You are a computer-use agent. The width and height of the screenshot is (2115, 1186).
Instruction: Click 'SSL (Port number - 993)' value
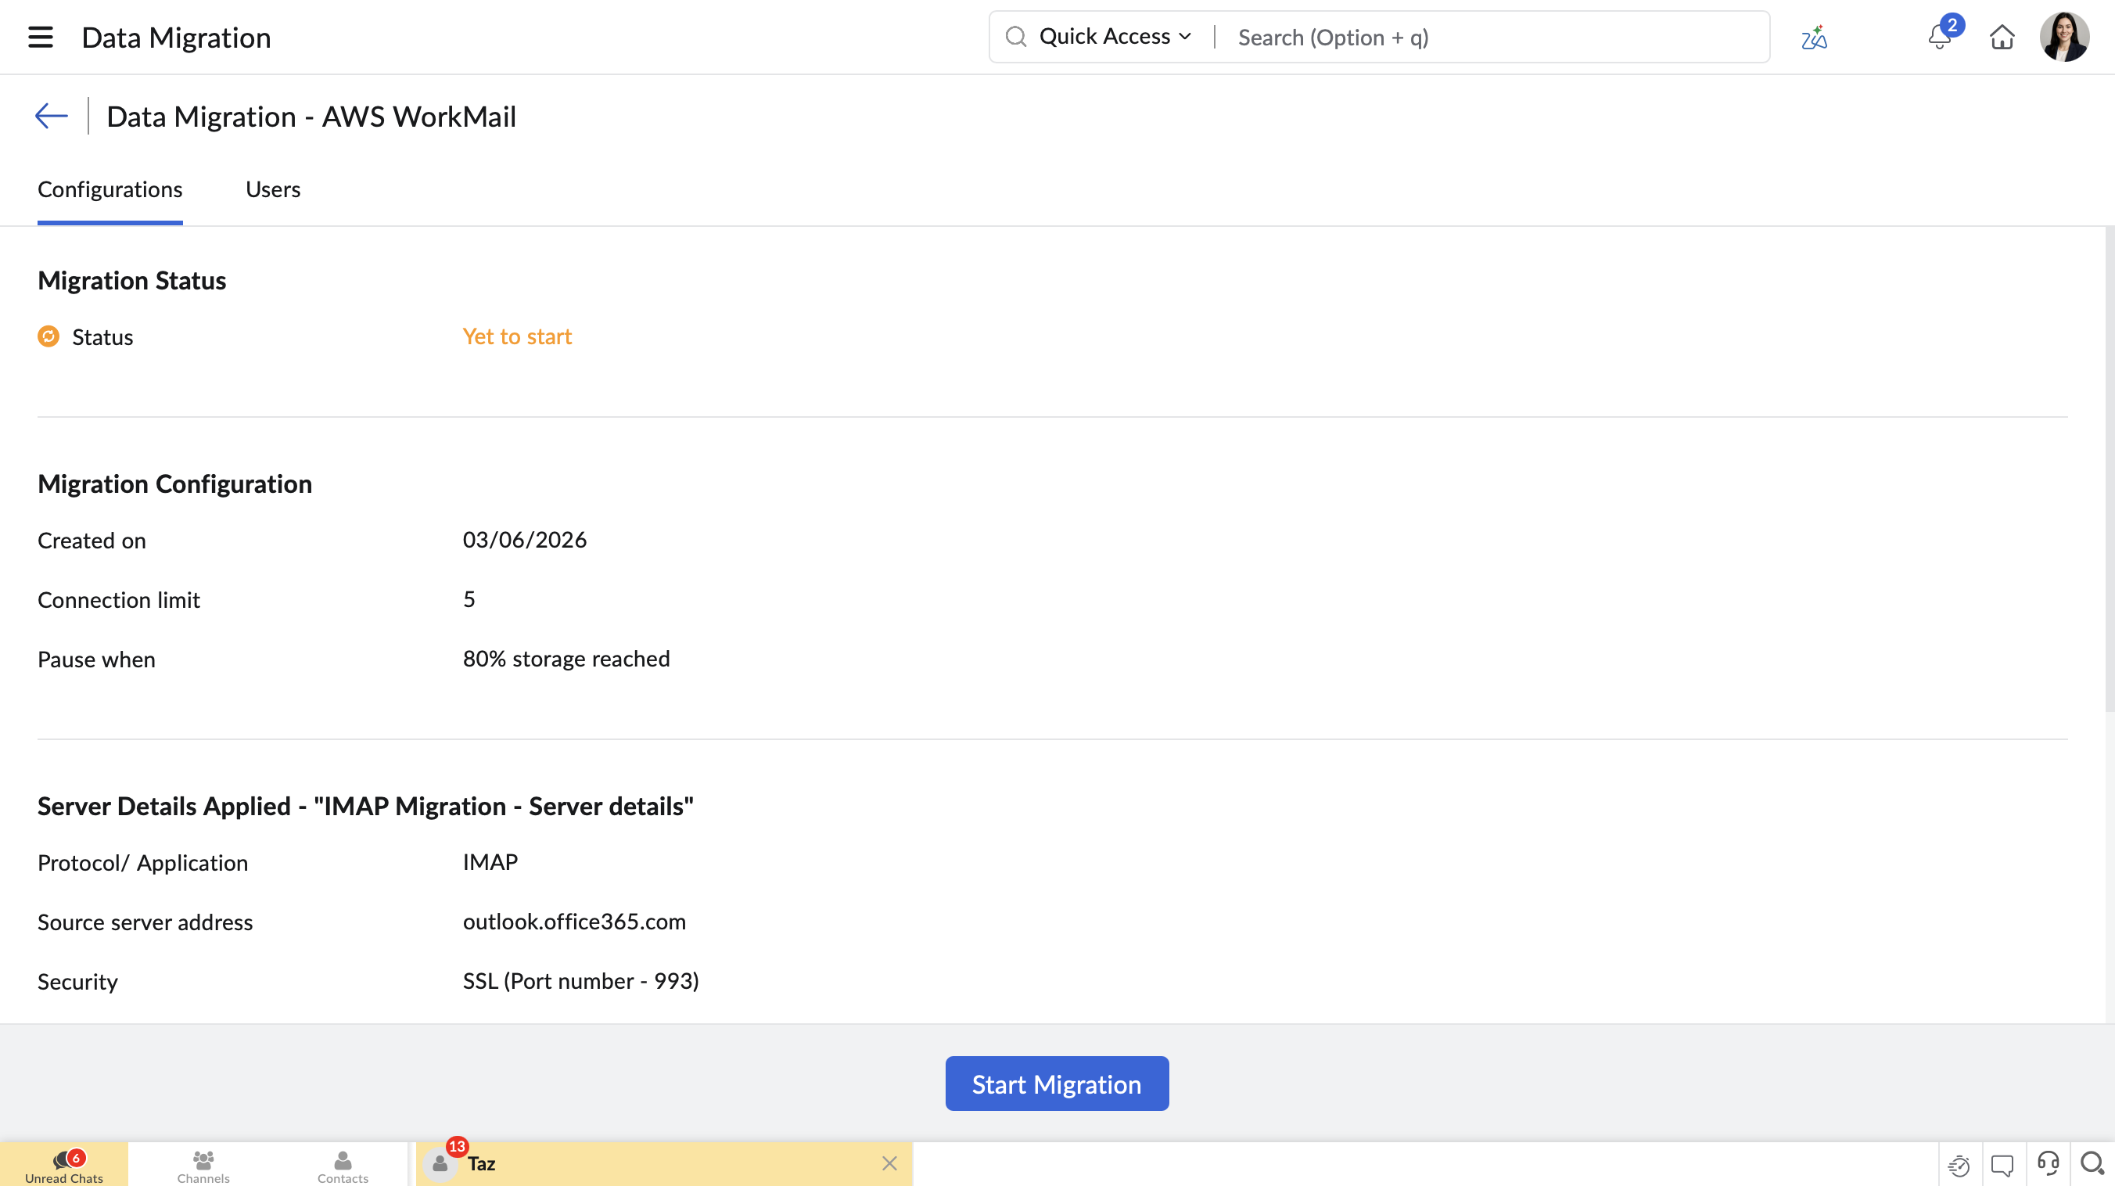click(581, 981)
